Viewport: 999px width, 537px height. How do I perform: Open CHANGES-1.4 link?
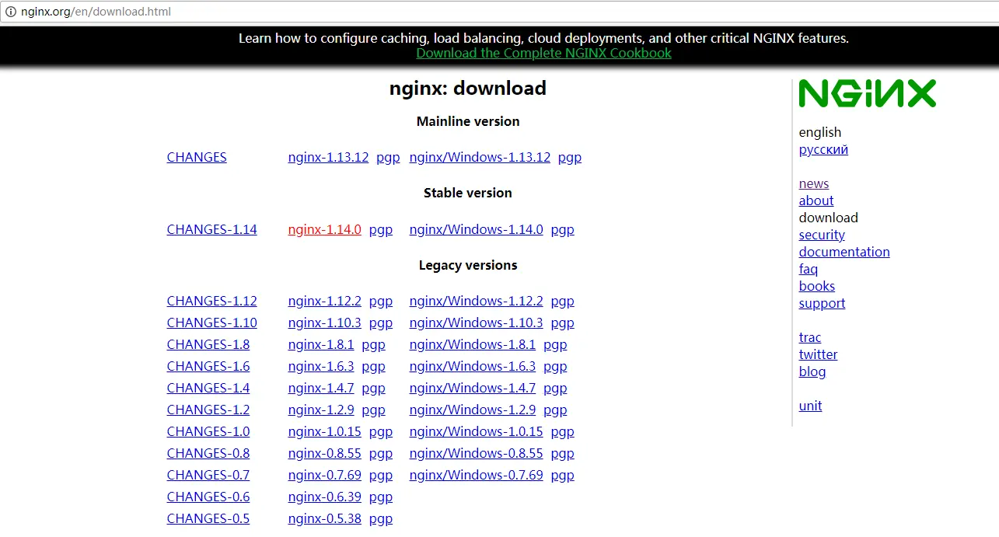point(208,388)
